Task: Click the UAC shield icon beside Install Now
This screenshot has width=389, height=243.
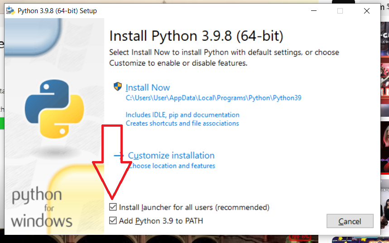Action: (x=118, y=86)
